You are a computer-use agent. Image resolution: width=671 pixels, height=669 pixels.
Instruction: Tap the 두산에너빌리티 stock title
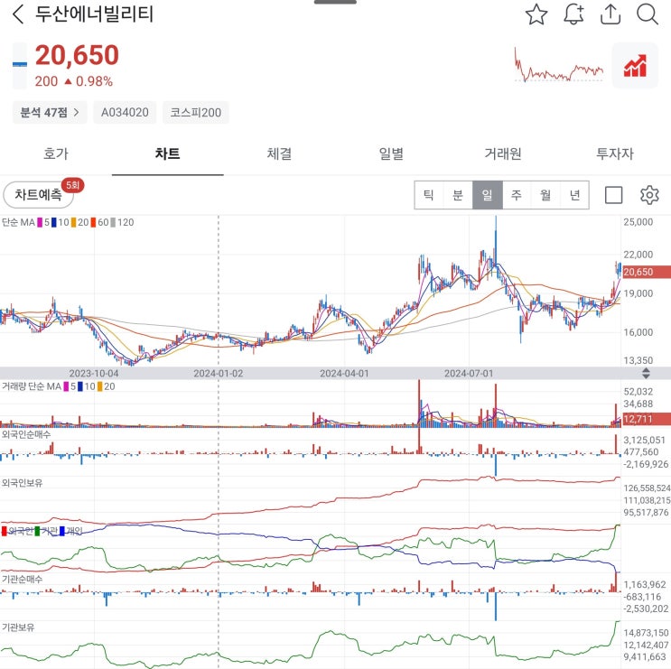94,14
